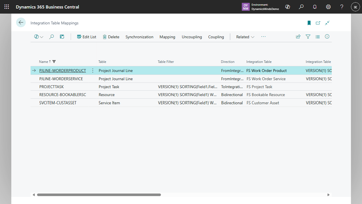Expand the Related menu
The width and height of the screenshot is (362, 204).
coord(245,37)
